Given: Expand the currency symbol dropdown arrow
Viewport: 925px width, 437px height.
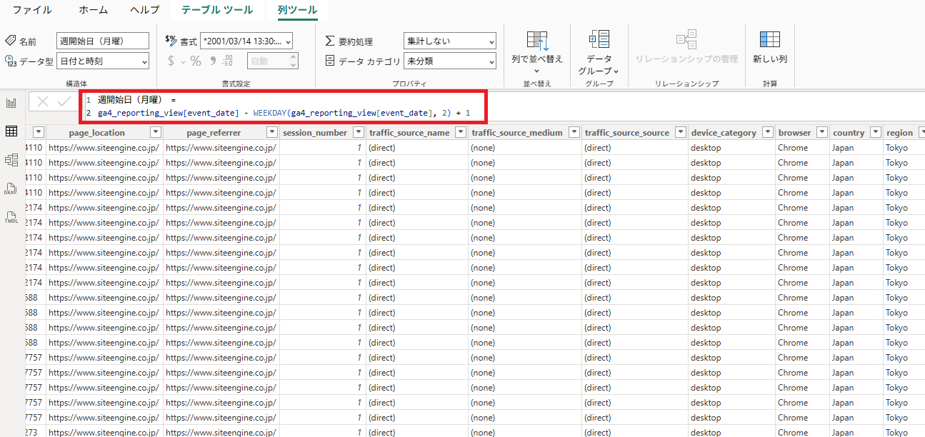Looking at the screenshot, I should pos(183,62).
